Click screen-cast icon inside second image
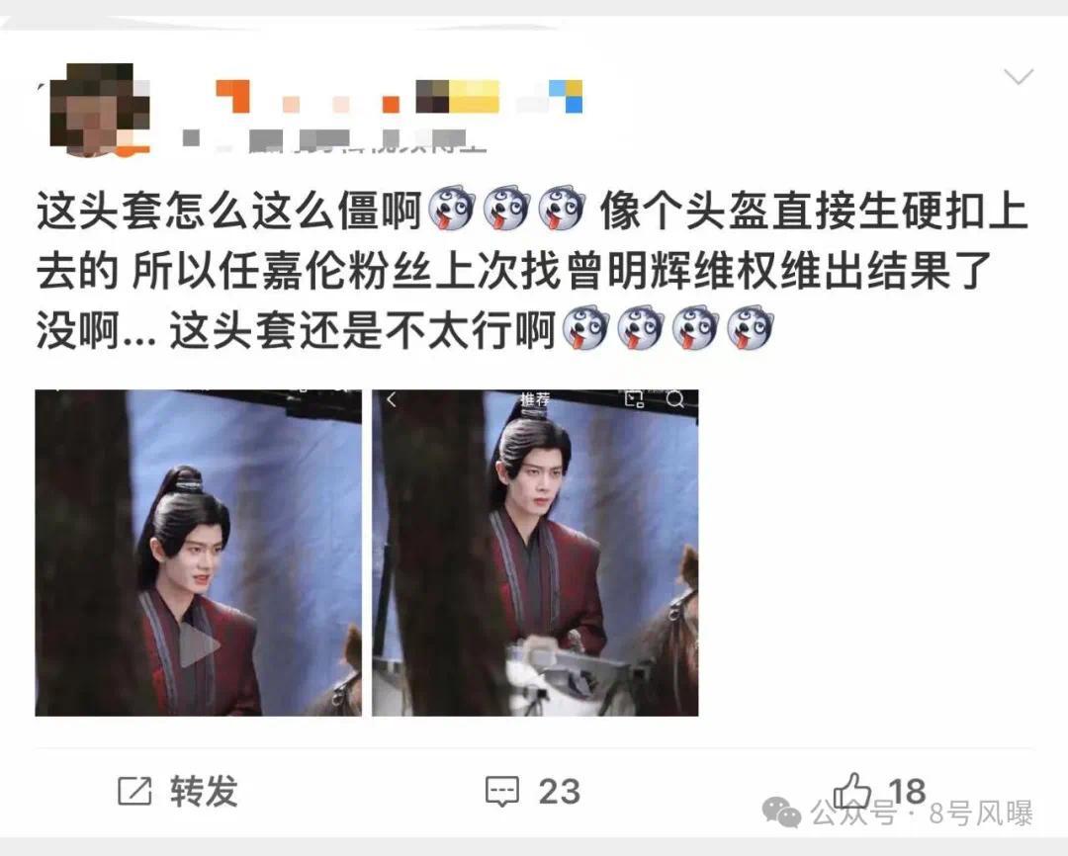The width and height of the screenshot is (1068, 856). 634,399
